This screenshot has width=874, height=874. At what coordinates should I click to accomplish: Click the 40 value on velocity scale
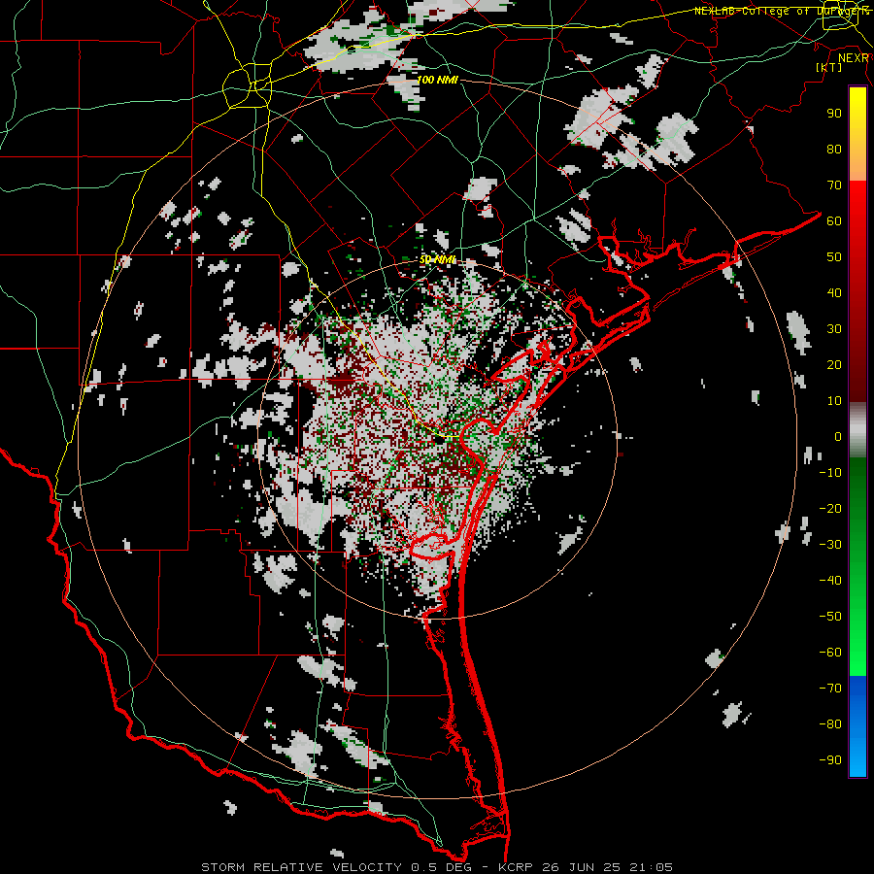(x=834, y=293)
